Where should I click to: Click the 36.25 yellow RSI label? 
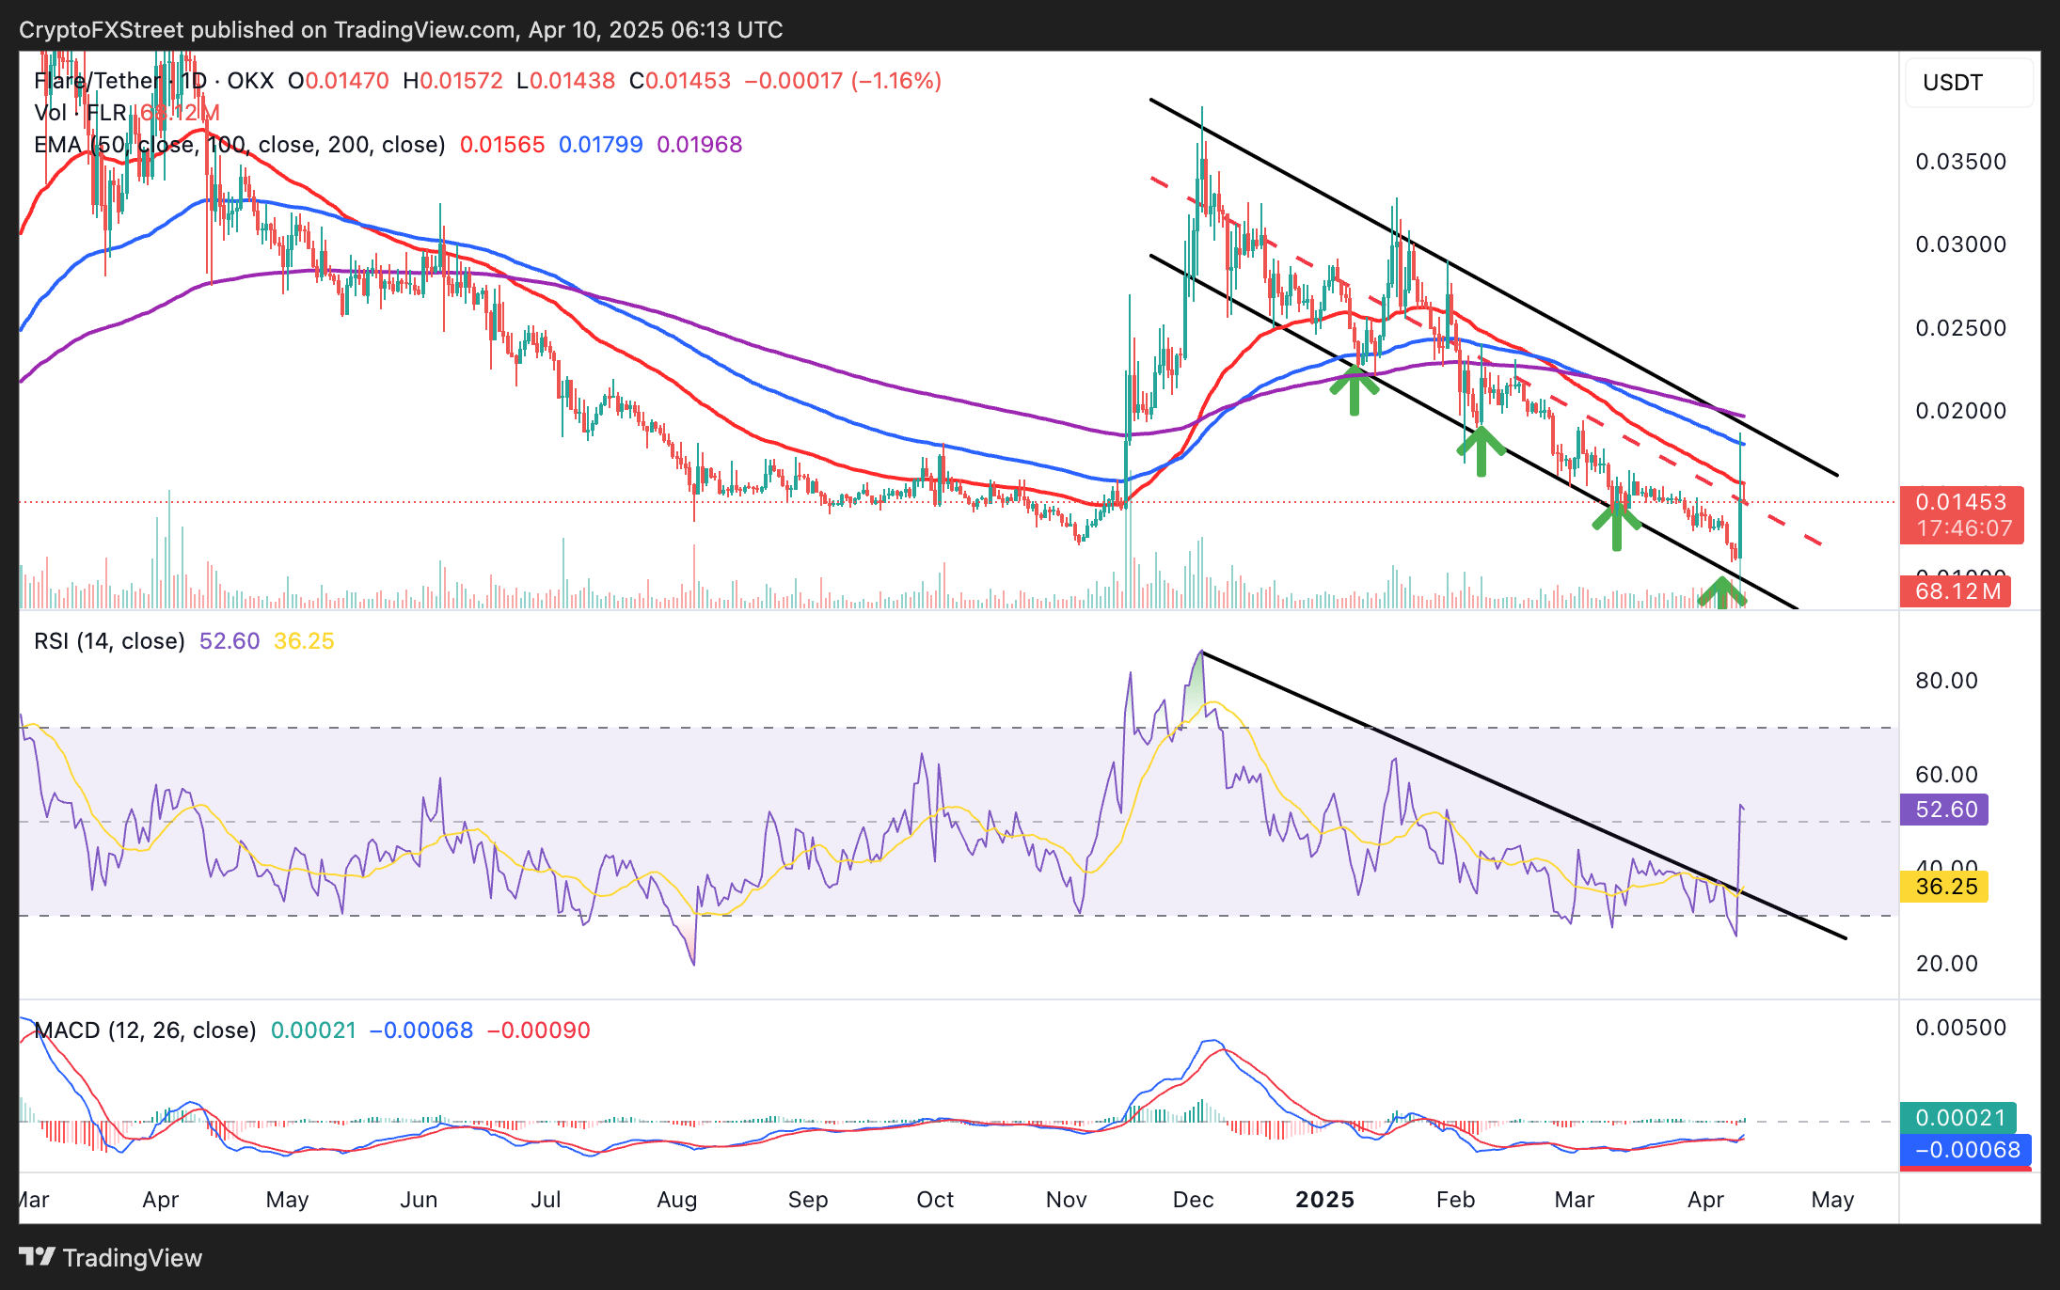(x=1944, y=887)
